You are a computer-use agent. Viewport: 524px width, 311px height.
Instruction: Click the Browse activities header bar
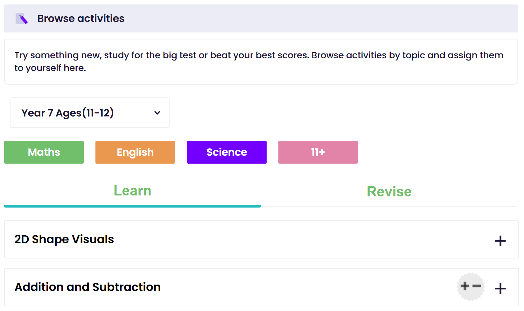click(x=261, y=18)
